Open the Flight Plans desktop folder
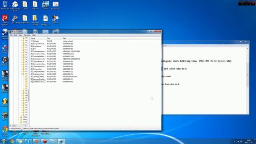 click(25, 19)
